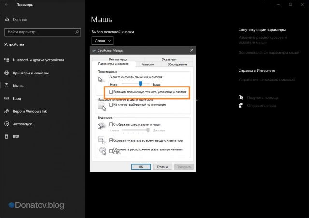The image size is (309, 218).
Task: Uncheck 'Скрывать указатель во время ввода'
Action: pyautogui.click(x=111, y=140)
